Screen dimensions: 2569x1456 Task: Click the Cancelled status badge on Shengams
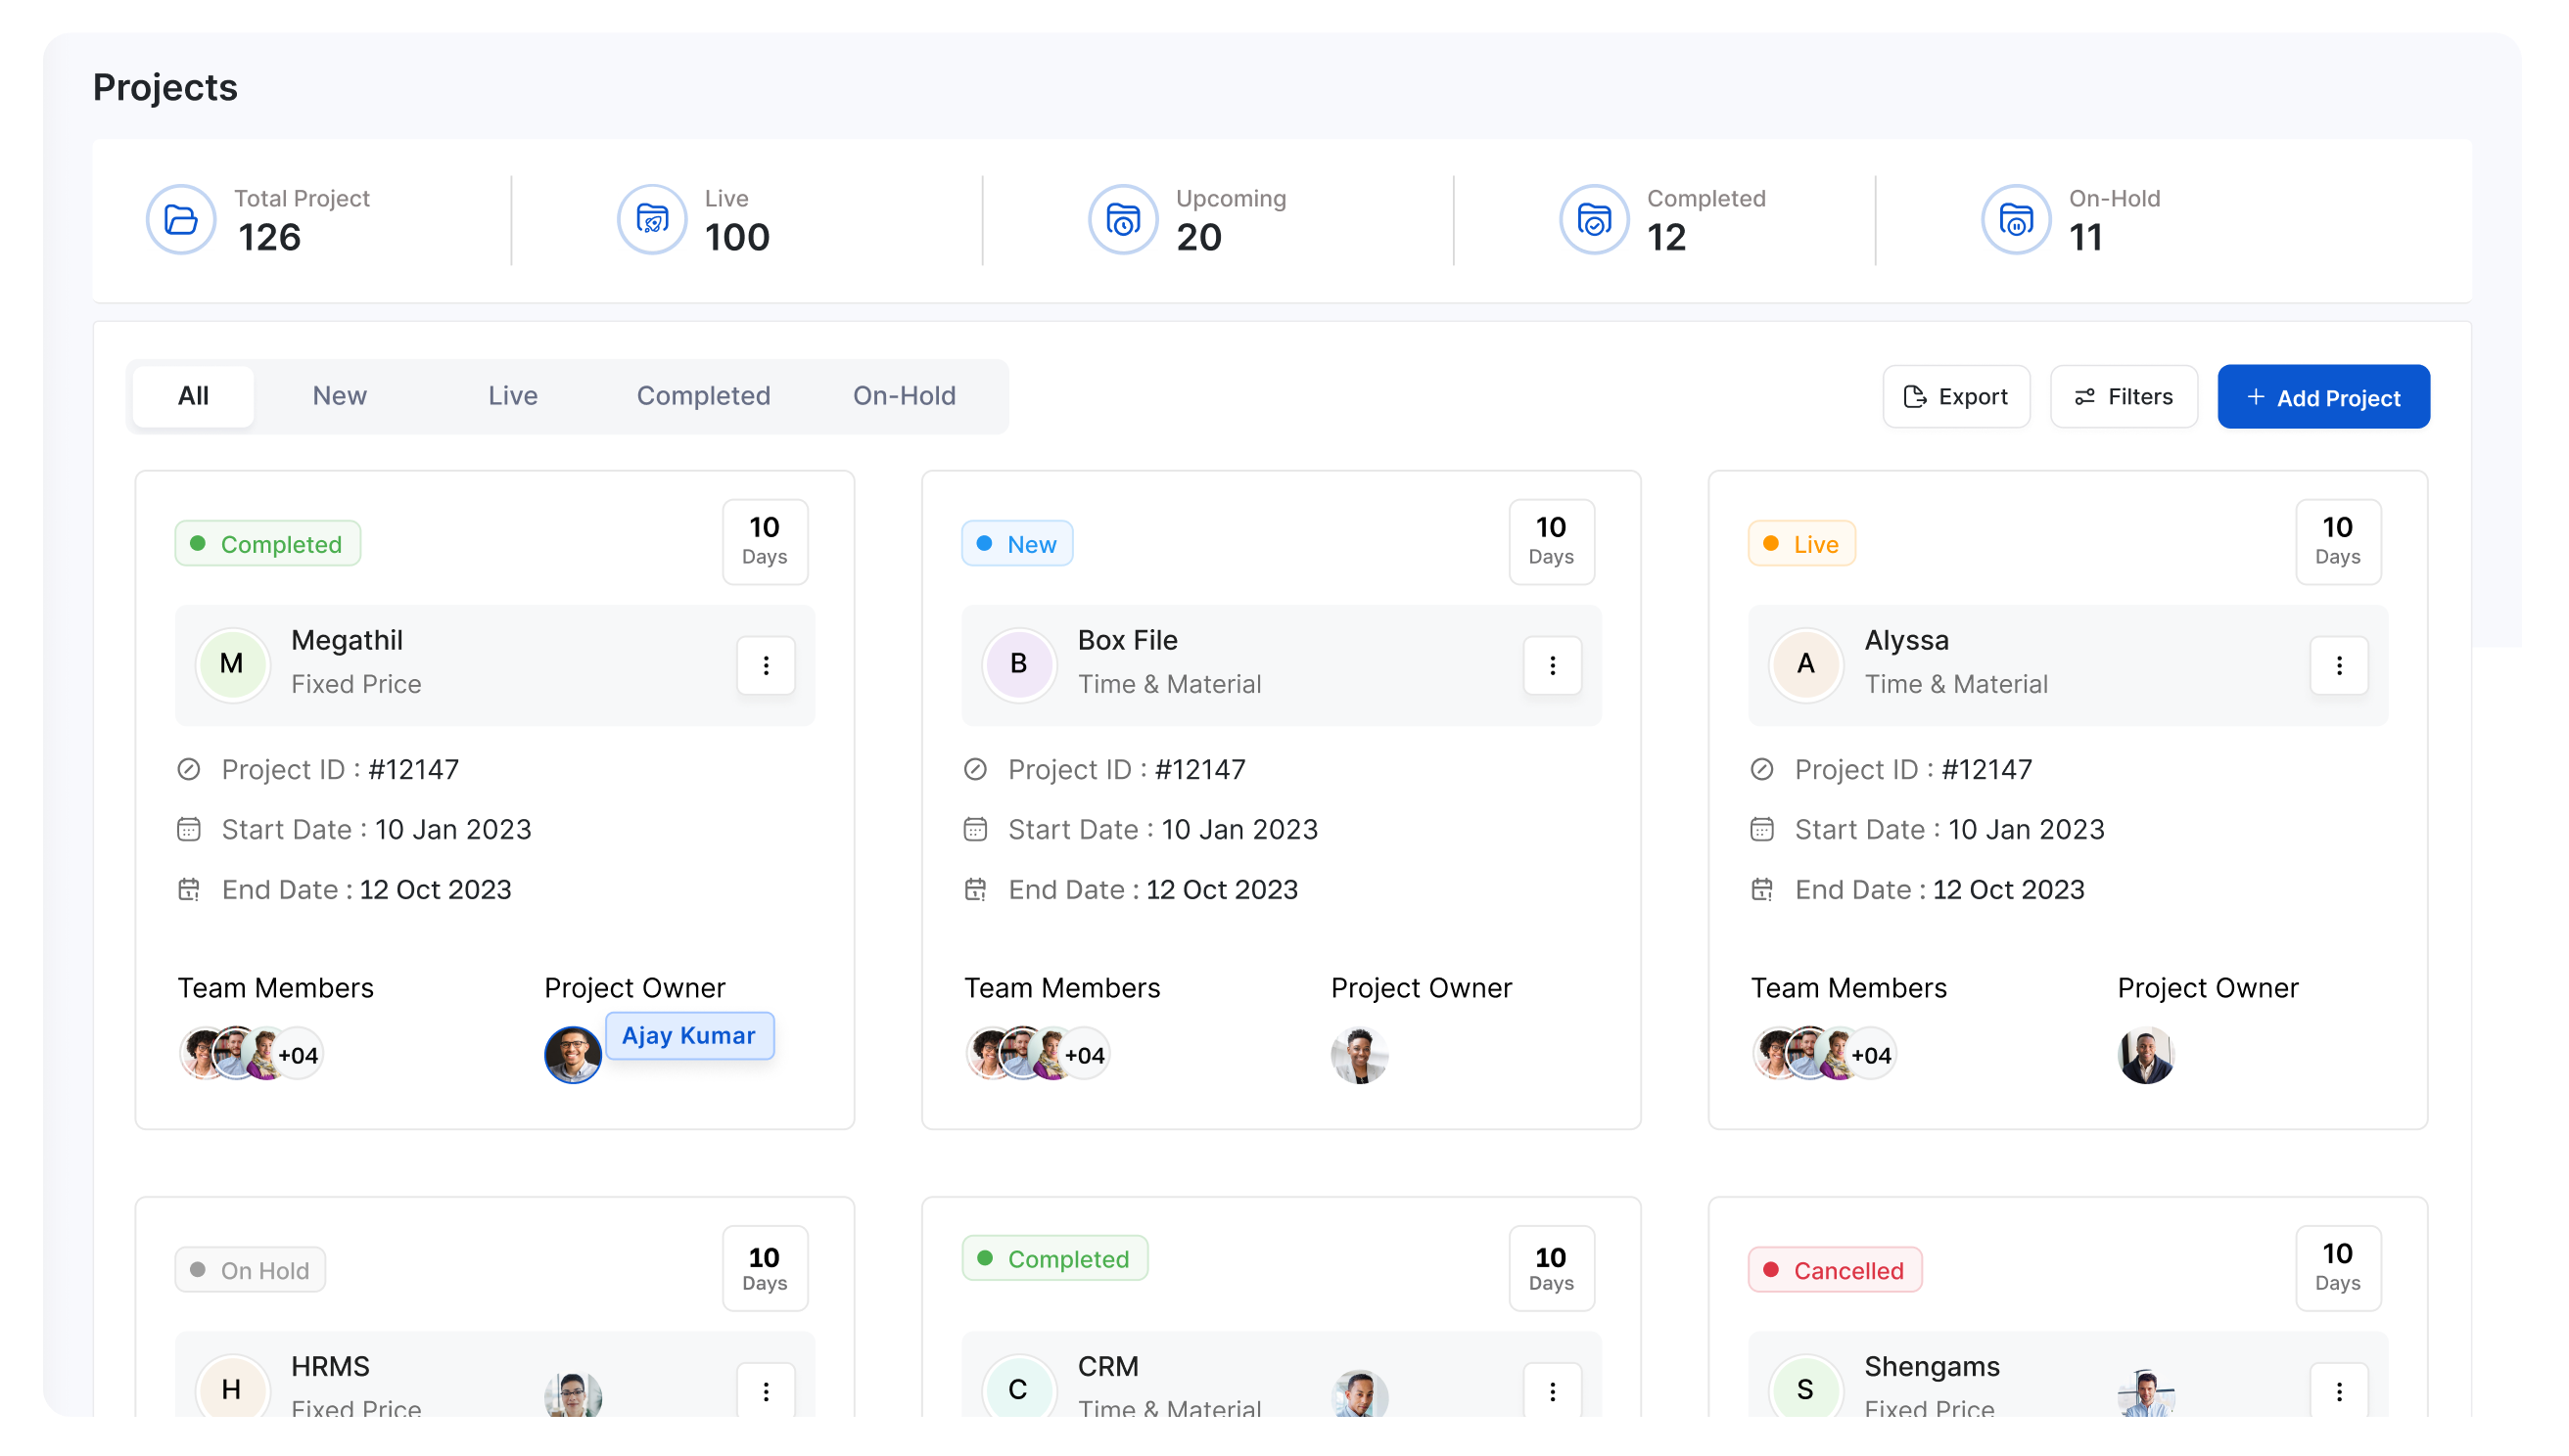(x=1835, y=1270)
